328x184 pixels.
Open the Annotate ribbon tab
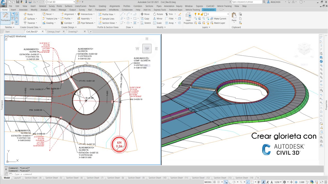[x=23, y=10]
